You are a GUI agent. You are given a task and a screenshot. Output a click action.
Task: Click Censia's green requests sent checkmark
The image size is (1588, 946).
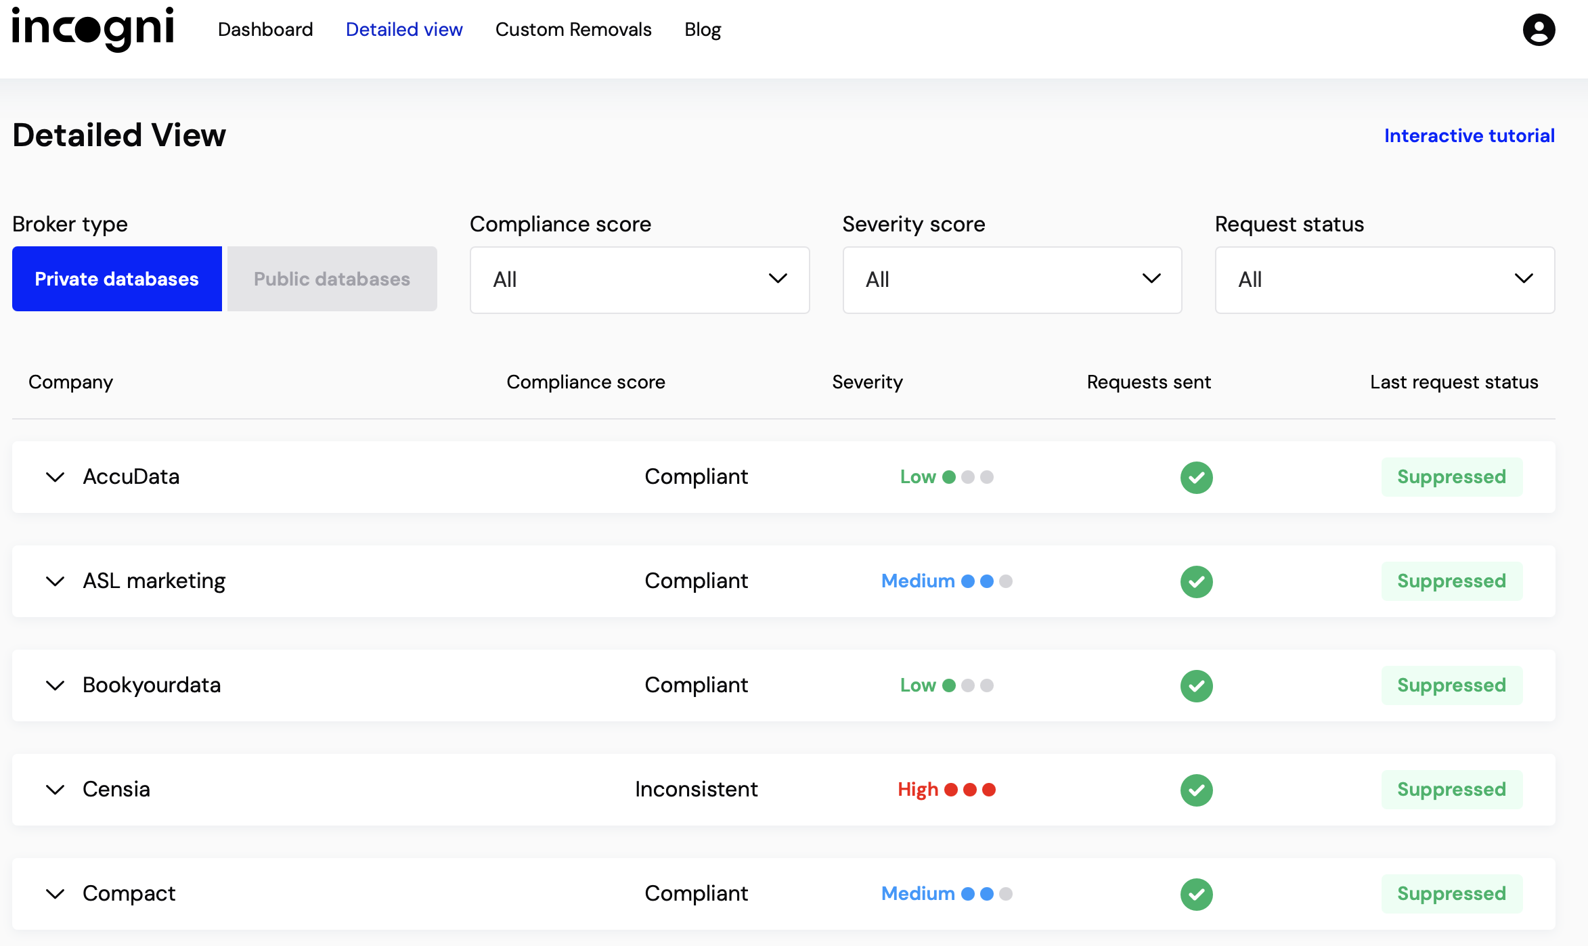tap(1196, 790)
